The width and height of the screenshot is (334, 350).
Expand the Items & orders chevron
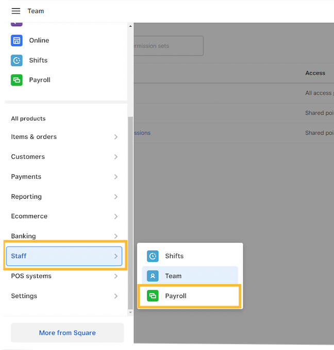116,137
